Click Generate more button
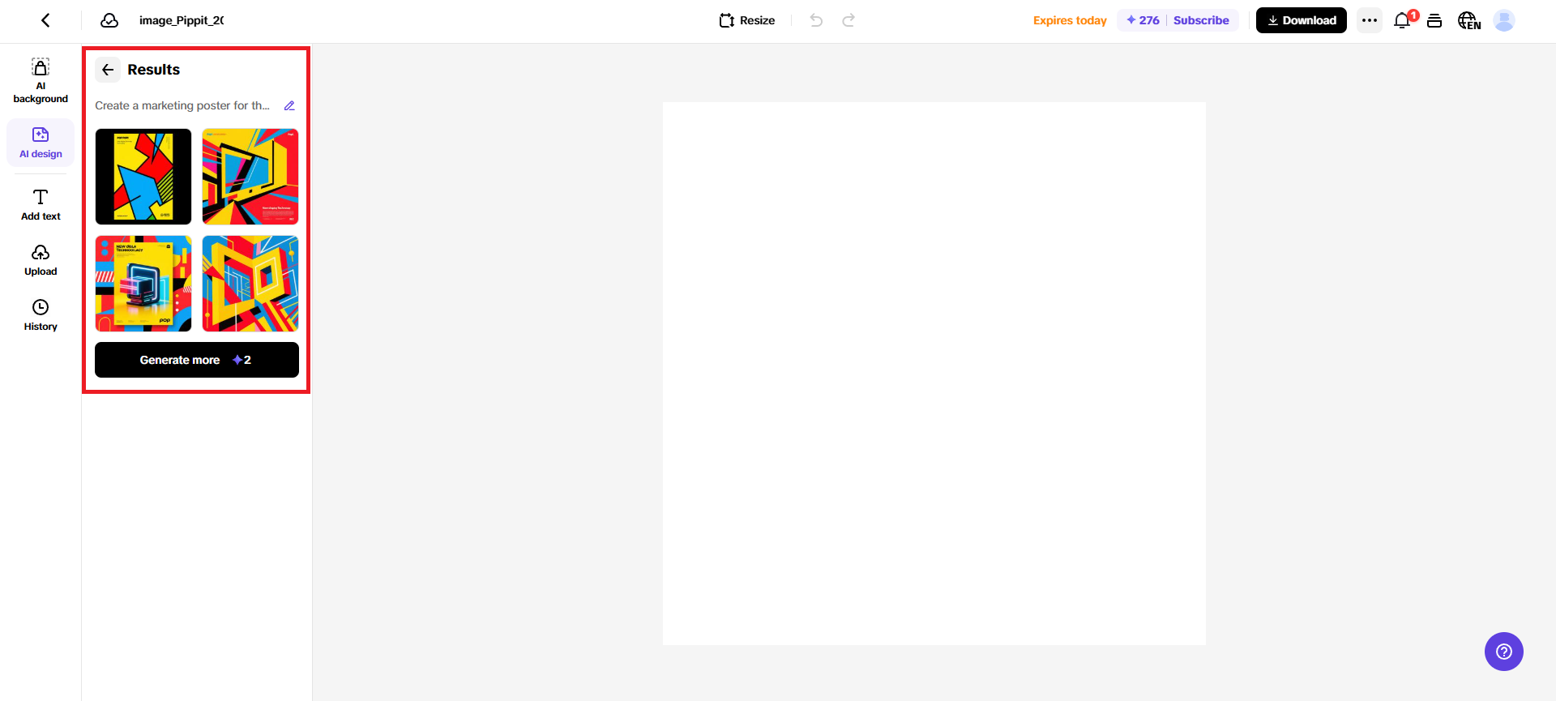 (x=197, y=360)
